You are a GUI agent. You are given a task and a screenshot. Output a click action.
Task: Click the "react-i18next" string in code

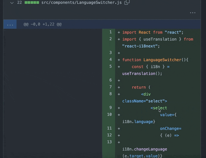click(141, 46)
